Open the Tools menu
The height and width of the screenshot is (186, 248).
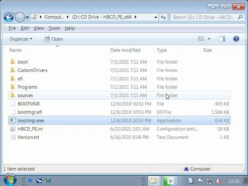point(54,28)
